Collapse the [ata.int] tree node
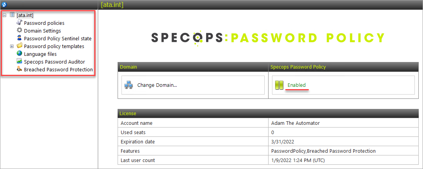The width and height of the screenshot is (423, 169). (4, 15)
